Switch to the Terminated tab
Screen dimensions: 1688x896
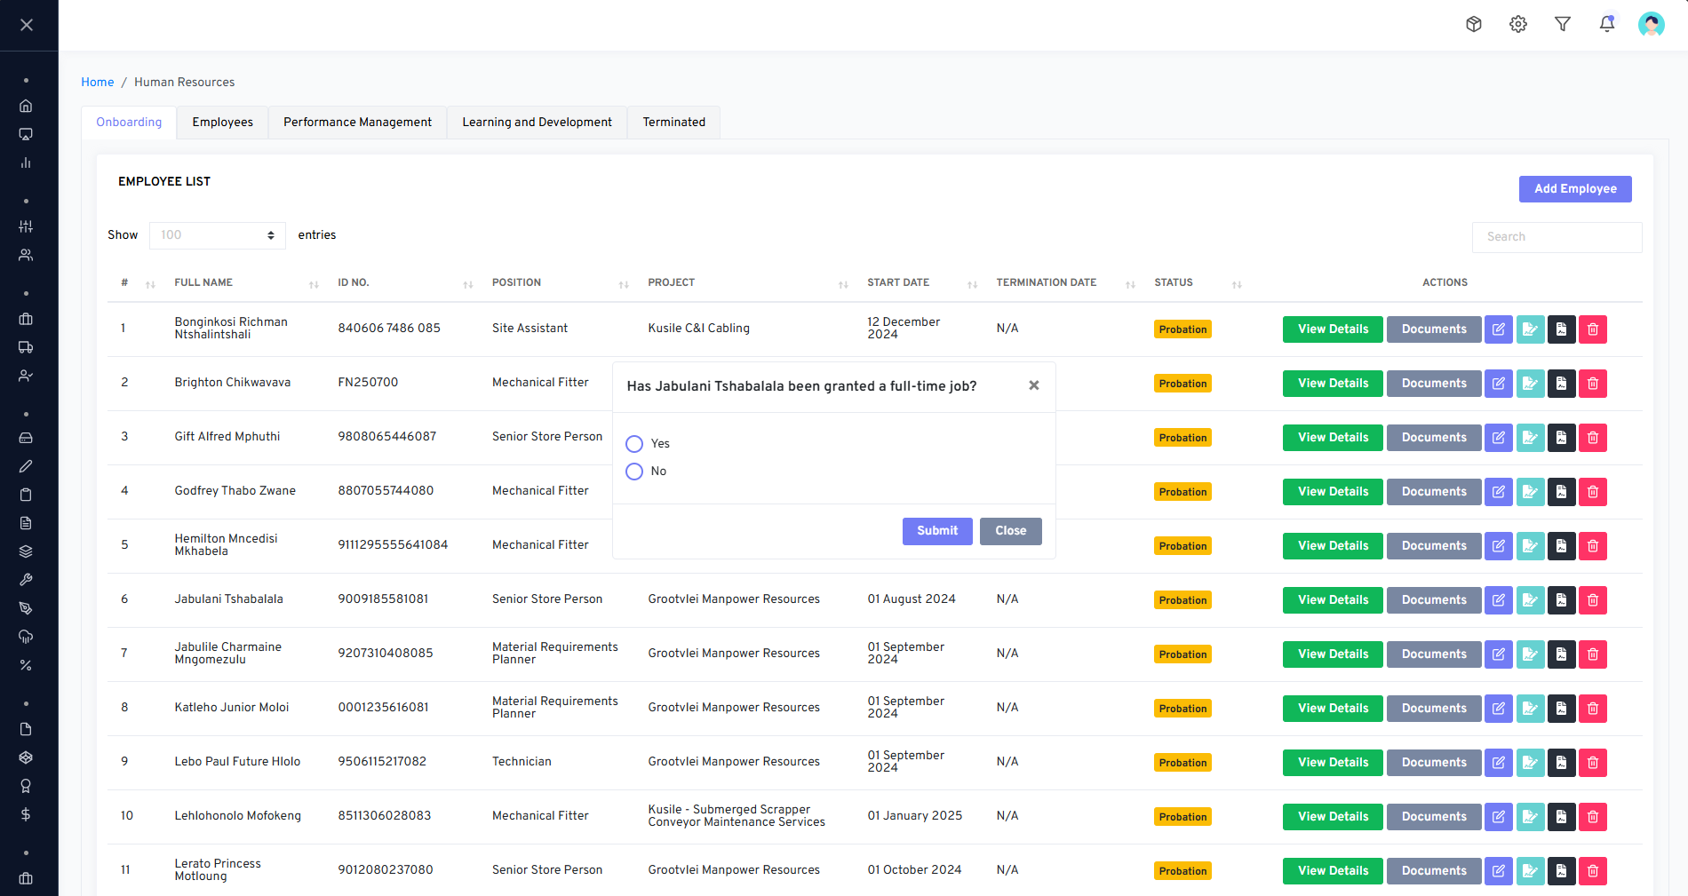(x=673, y=123)
